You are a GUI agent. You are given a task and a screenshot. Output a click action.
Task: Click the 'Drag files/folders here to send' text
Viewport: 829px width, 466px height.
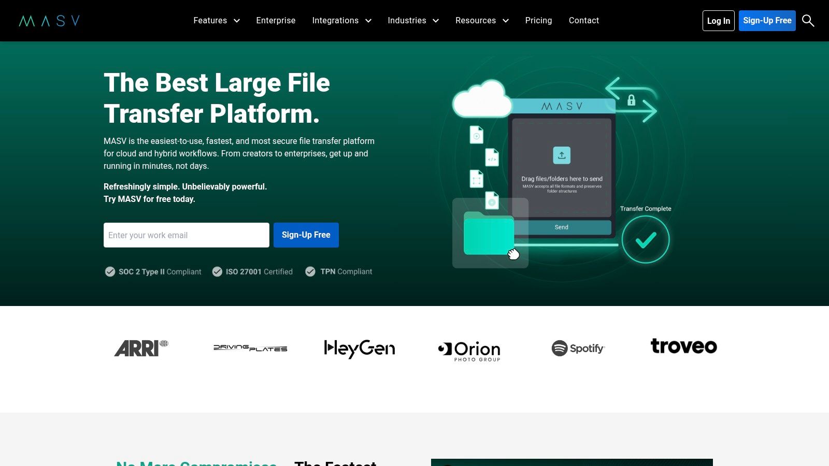click(562, 179)
